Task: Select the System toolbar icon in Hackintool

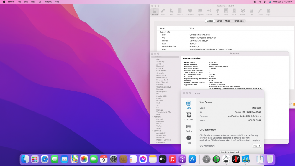Action: coord(155,12)
